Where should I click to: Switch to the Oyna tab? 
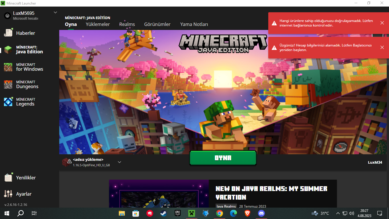tap(71, 24)
